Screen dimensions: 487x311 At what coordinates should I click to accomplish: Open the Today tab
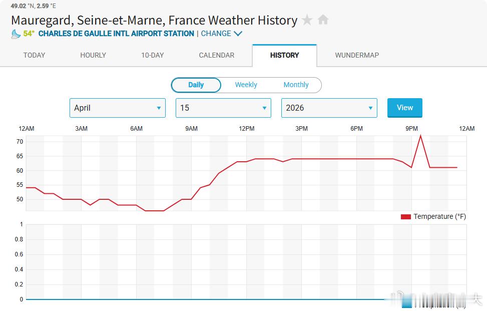pos(34,56)
